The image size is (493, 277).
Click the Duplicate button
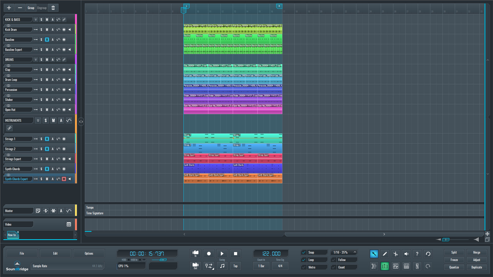click(477, 267)
